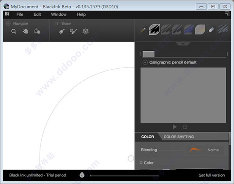Play the brush preview animation
The width and height of the screenshot is (234, 184).
pos(174,127)
